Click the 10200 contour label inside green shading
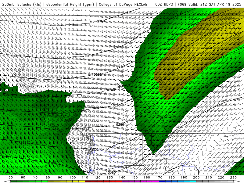The width and height of the screenshot is (244, 183). [51, 113]
